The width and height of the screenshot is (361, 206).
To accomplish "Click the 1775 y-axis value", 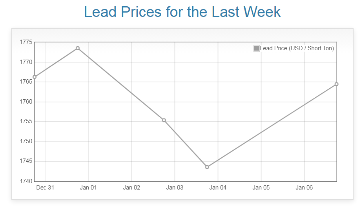I will (26, 42).
